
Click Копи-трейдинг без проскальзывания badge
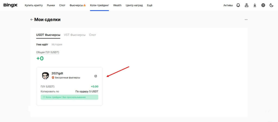[x=69, y=97]
